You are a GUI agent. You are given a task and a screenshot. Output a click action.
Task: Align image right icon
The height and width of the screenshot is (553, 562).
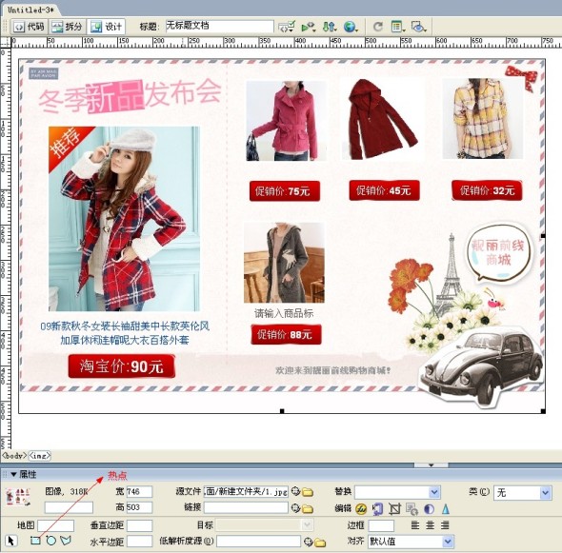tap(445, 525)
